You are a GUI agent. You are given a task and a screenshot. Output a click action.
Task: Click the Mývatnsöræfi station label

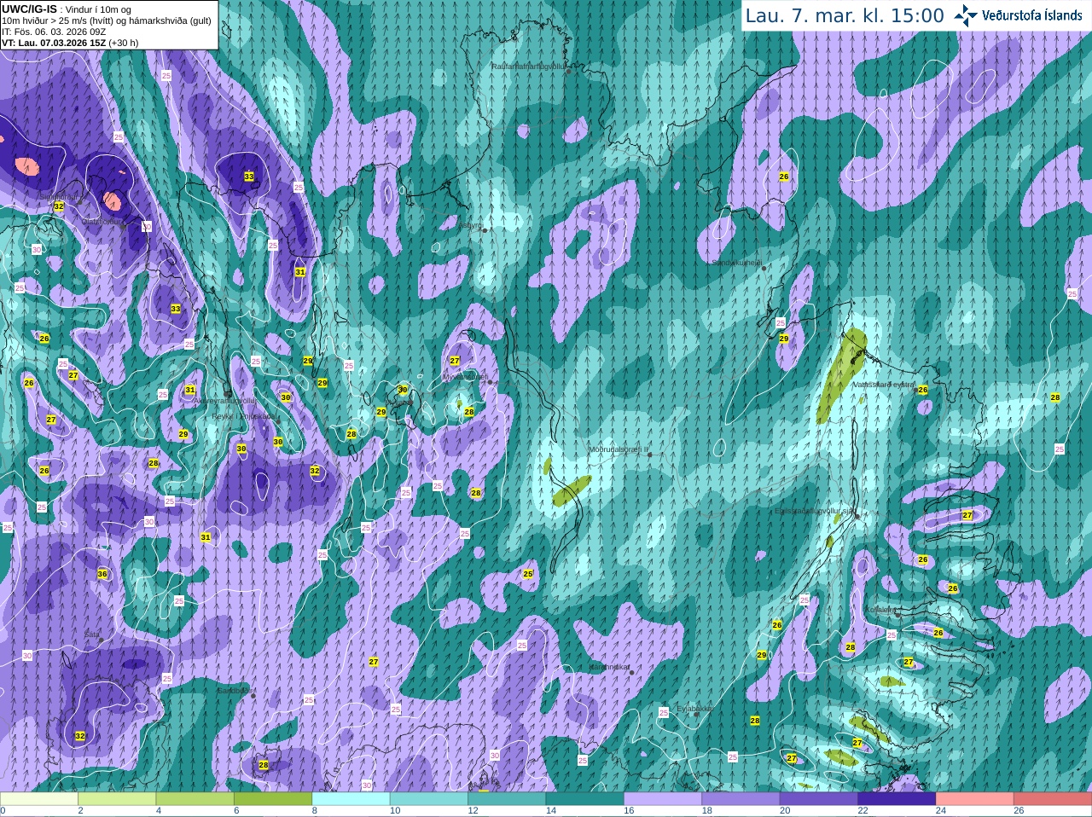tap(466, 376)
